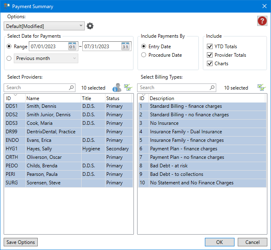Screen dimensions: 271x250
Task: Open the options settings gear icon
Action: click(90, 26)
